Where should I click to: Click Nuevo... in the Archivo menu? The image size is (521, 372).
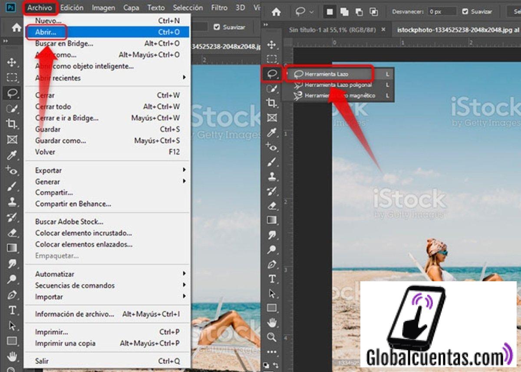pos(106,20)
